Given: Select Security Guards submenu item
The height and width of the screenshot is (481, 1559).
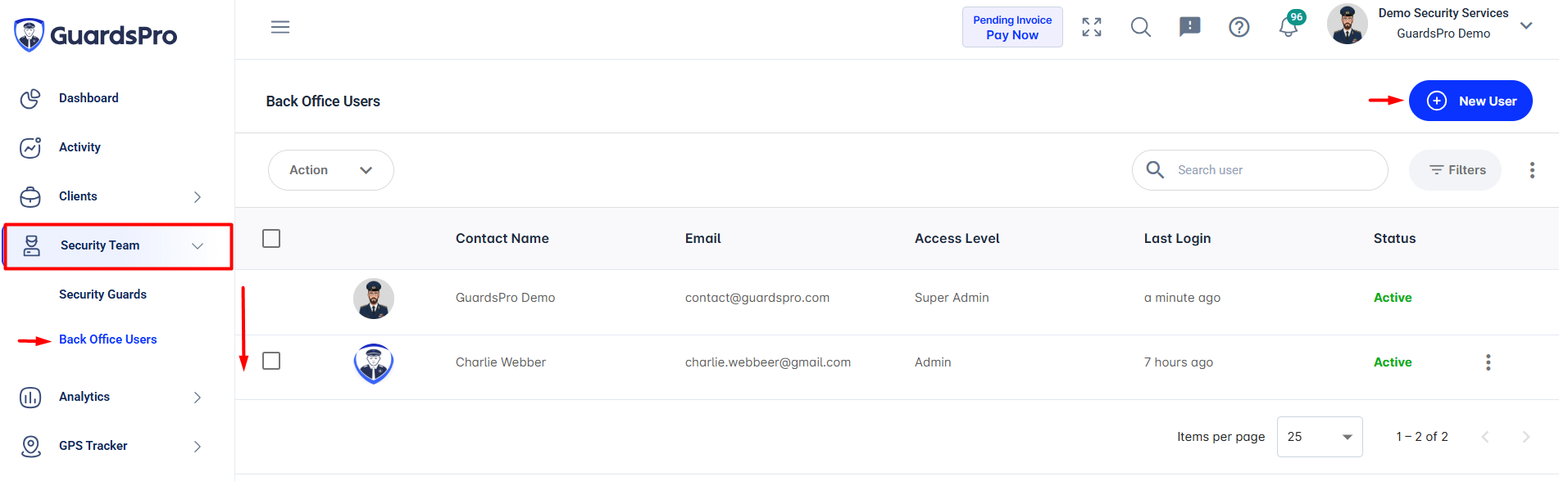Looking at the screenshot, I should pos(102,294).
